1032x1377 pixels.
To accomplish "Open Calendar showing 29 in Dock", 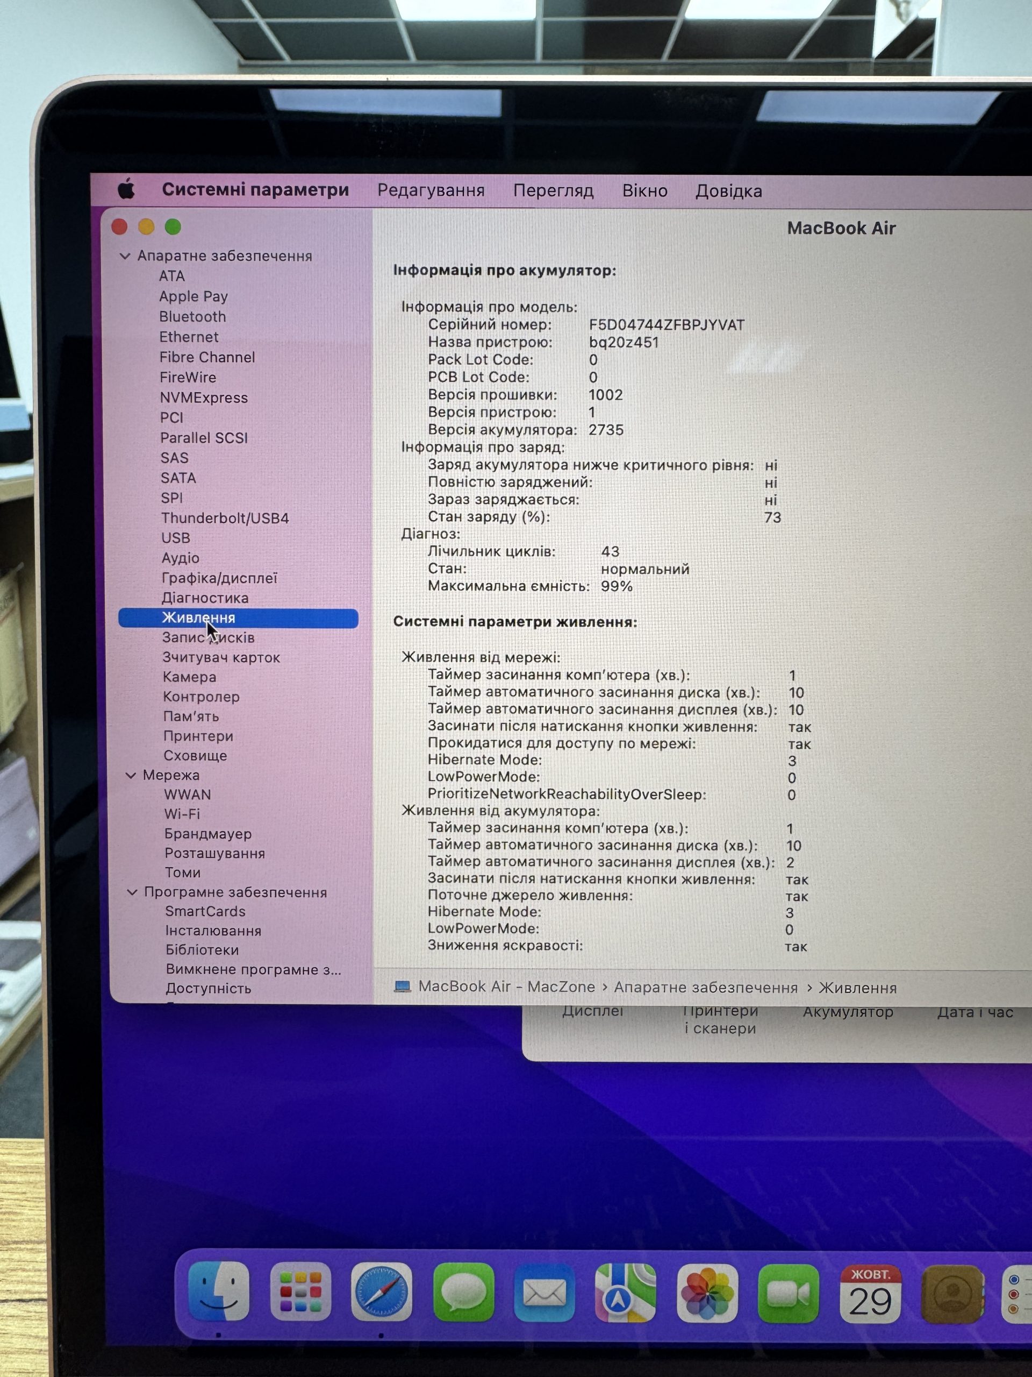I will pos(870,1294).
